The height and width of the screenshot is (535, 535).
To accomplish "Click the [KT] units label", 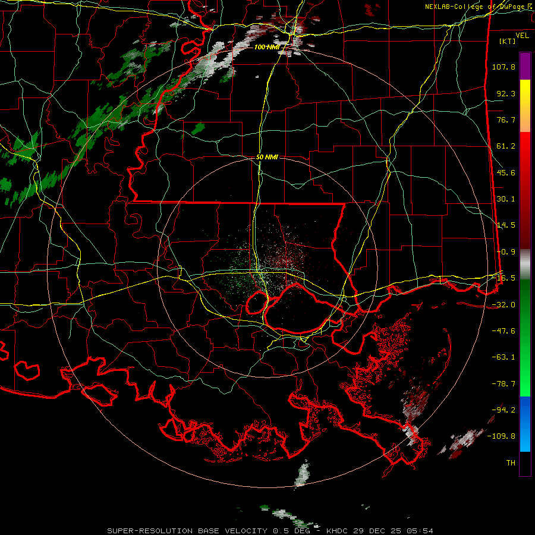I will pos(508,41).
